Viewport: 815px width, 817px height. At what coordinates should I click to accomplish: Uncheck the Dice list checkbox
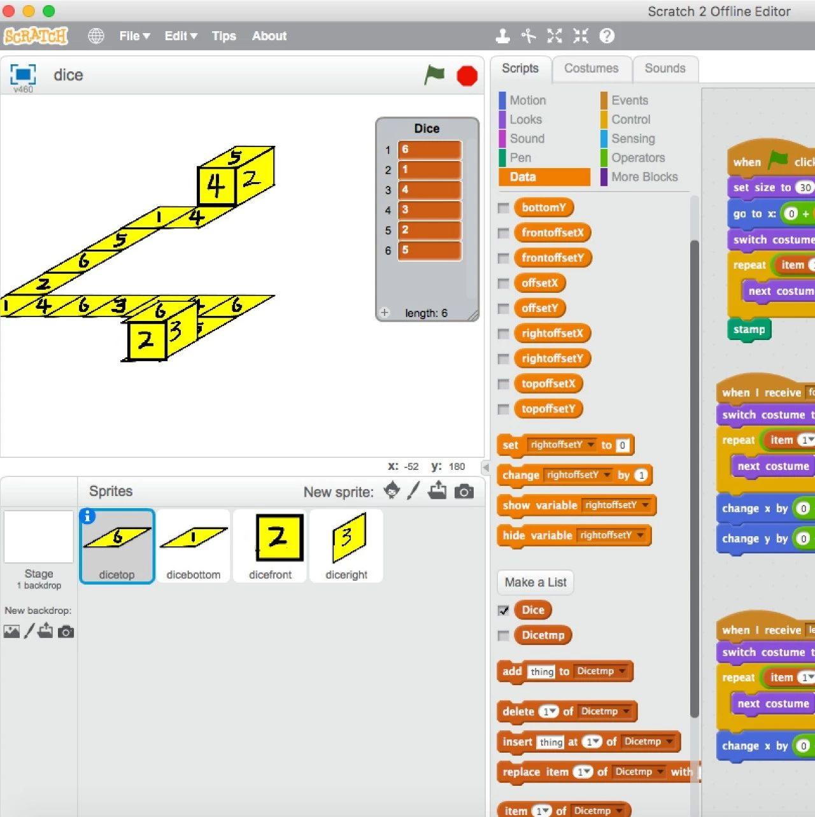click(504, 610)
